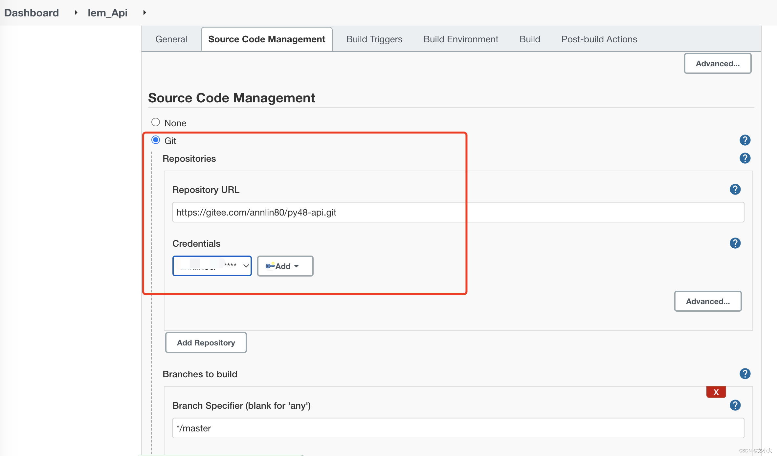This screenshot has height=456, width=777.
Task: Select the Git source code option
Action: tap(156, 140)
